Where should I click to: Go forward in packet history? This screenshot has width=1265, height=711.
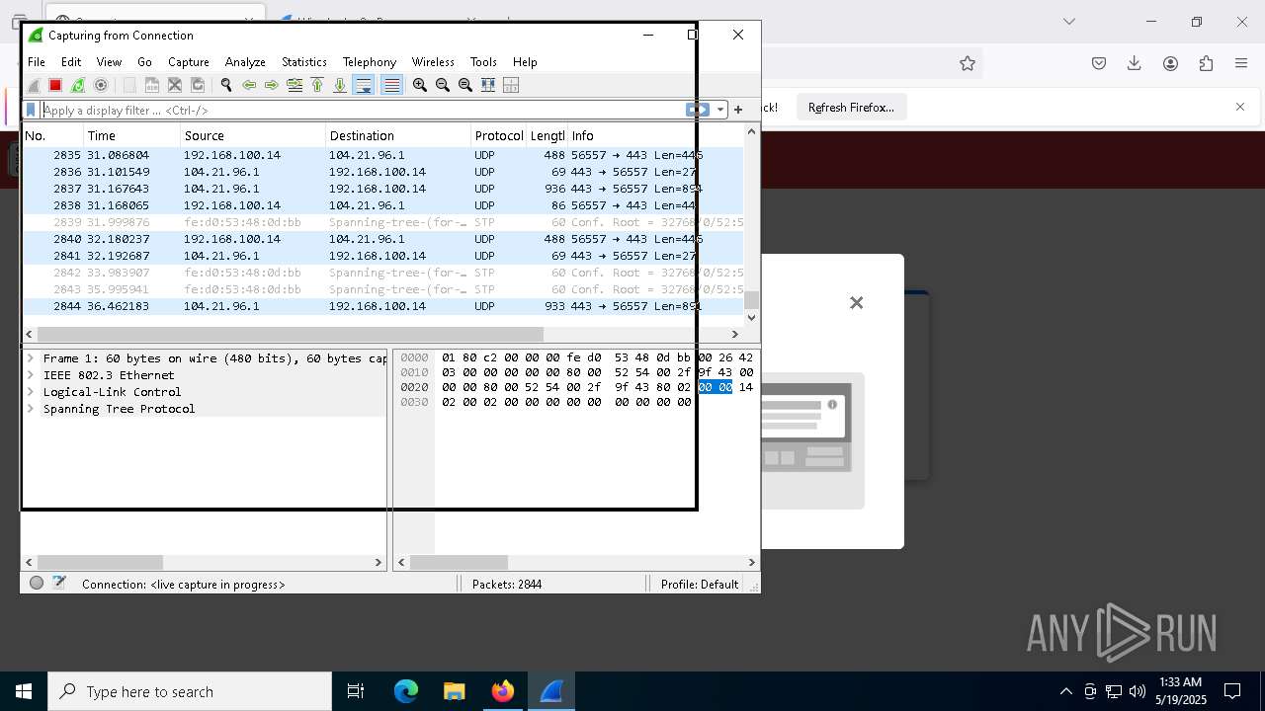pos(272,85)
